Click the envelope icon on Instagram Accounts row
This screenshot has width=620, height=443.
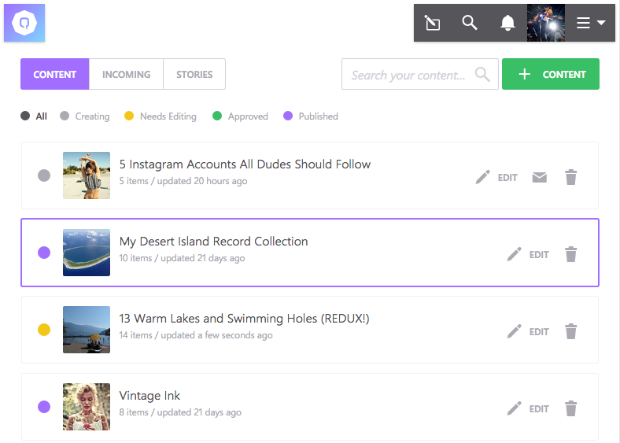[x=539, y=178]
